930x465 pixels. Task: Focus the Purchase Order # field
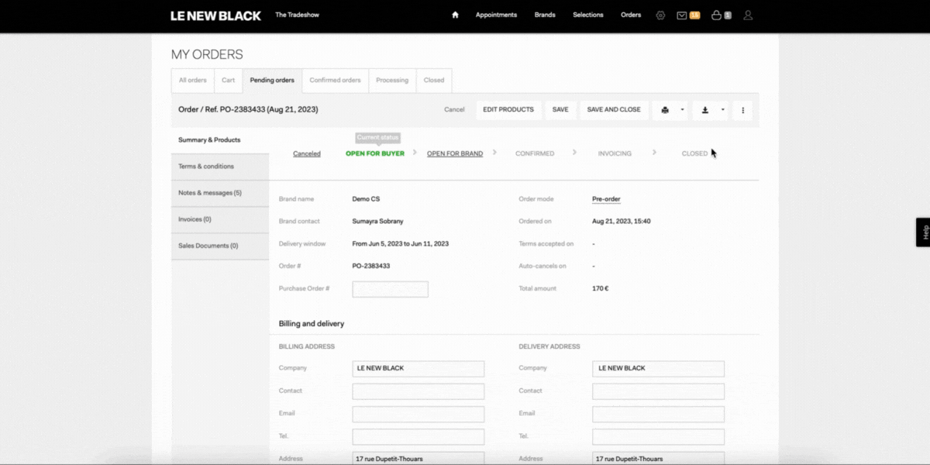coord(390,289)
